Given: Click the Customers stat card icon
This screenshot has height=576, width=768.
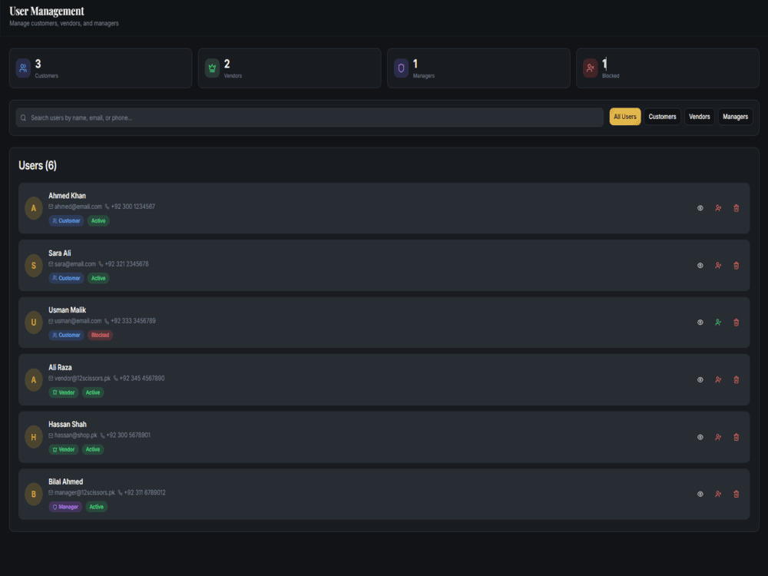Looking at the screenshot, I should pyautogui.click(x=23, y=68).
